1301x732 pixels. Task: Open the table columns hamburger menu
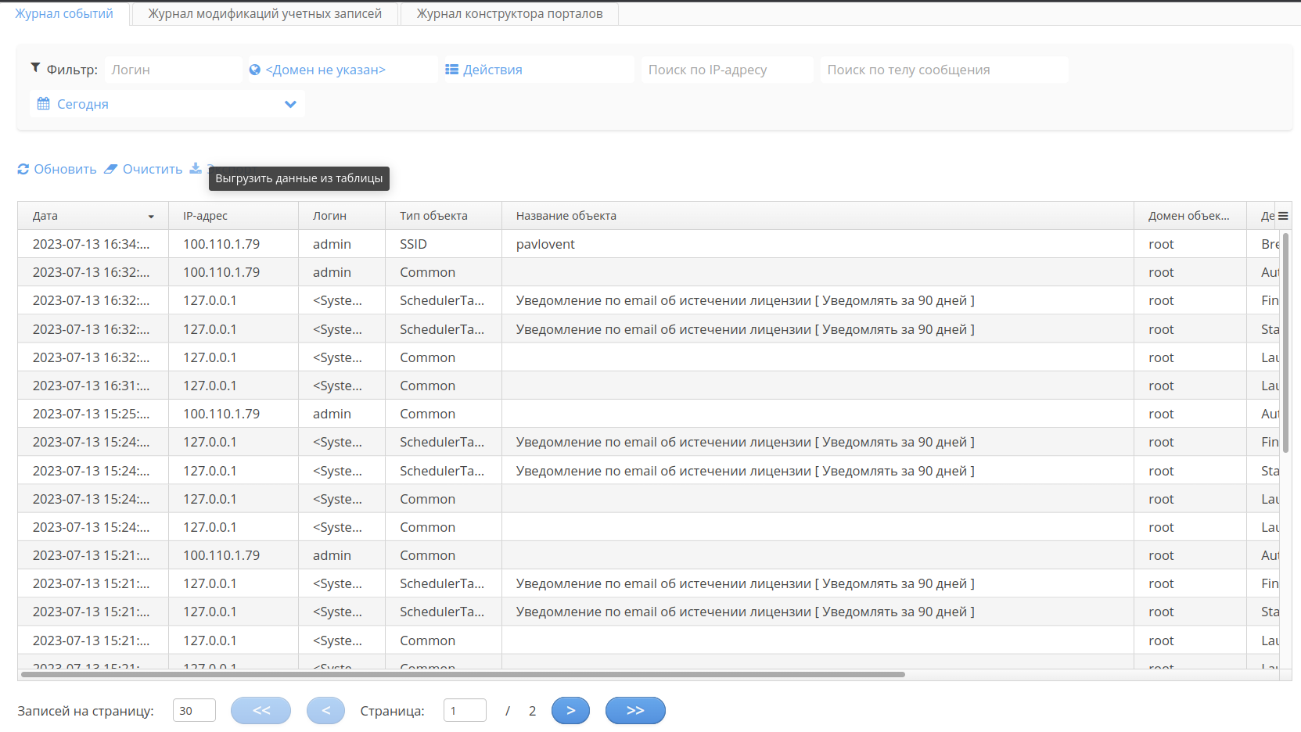coord(1283,216)
